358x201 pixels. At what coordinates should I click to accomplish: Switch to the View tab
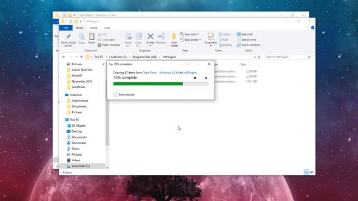click(107, 28)
